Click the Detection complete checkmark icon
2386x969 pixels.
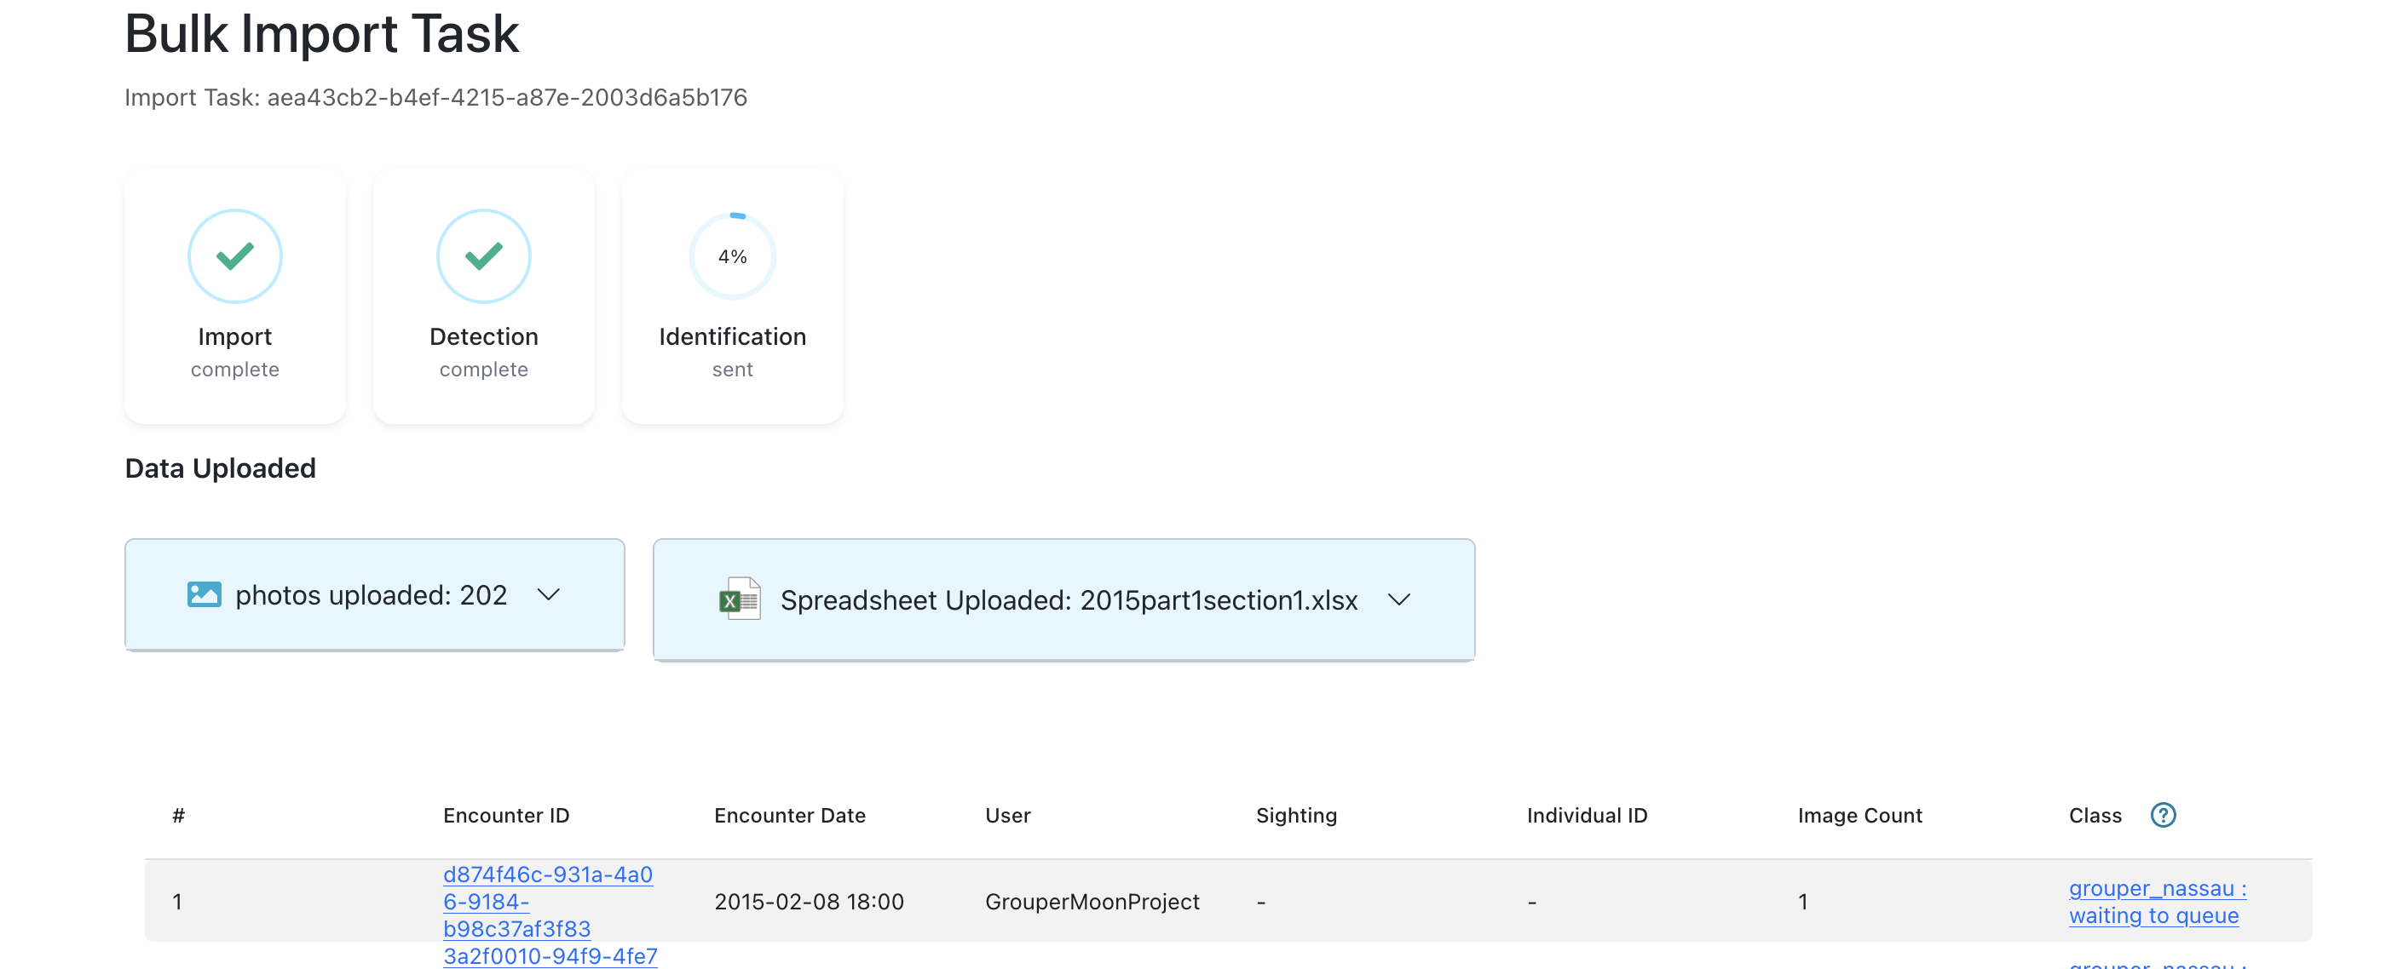483,256
